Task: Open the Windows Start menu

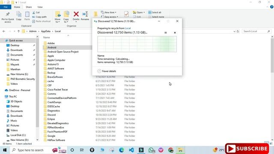Action: click(x=5, y=150)
